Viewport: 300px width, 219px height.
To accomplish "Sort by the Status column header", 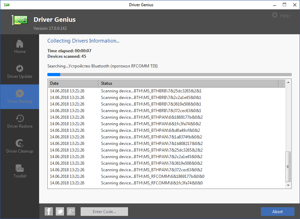I will click(x=189, y=83).
